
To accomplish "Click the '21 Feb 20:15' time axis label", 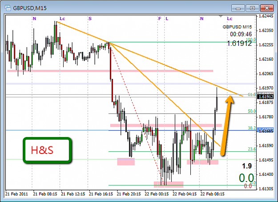I will [x=129, y=194].
